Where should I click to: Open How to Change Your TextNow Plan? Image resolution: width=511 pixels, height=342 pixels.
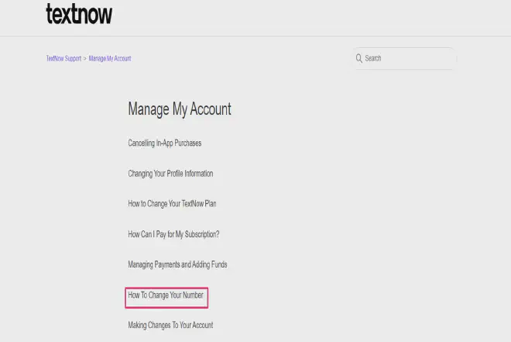click(x=172, y=204)
